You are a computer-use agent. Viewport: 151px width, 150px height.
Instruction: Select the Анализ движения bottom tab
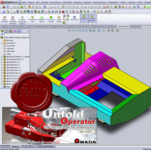(45, 146)
